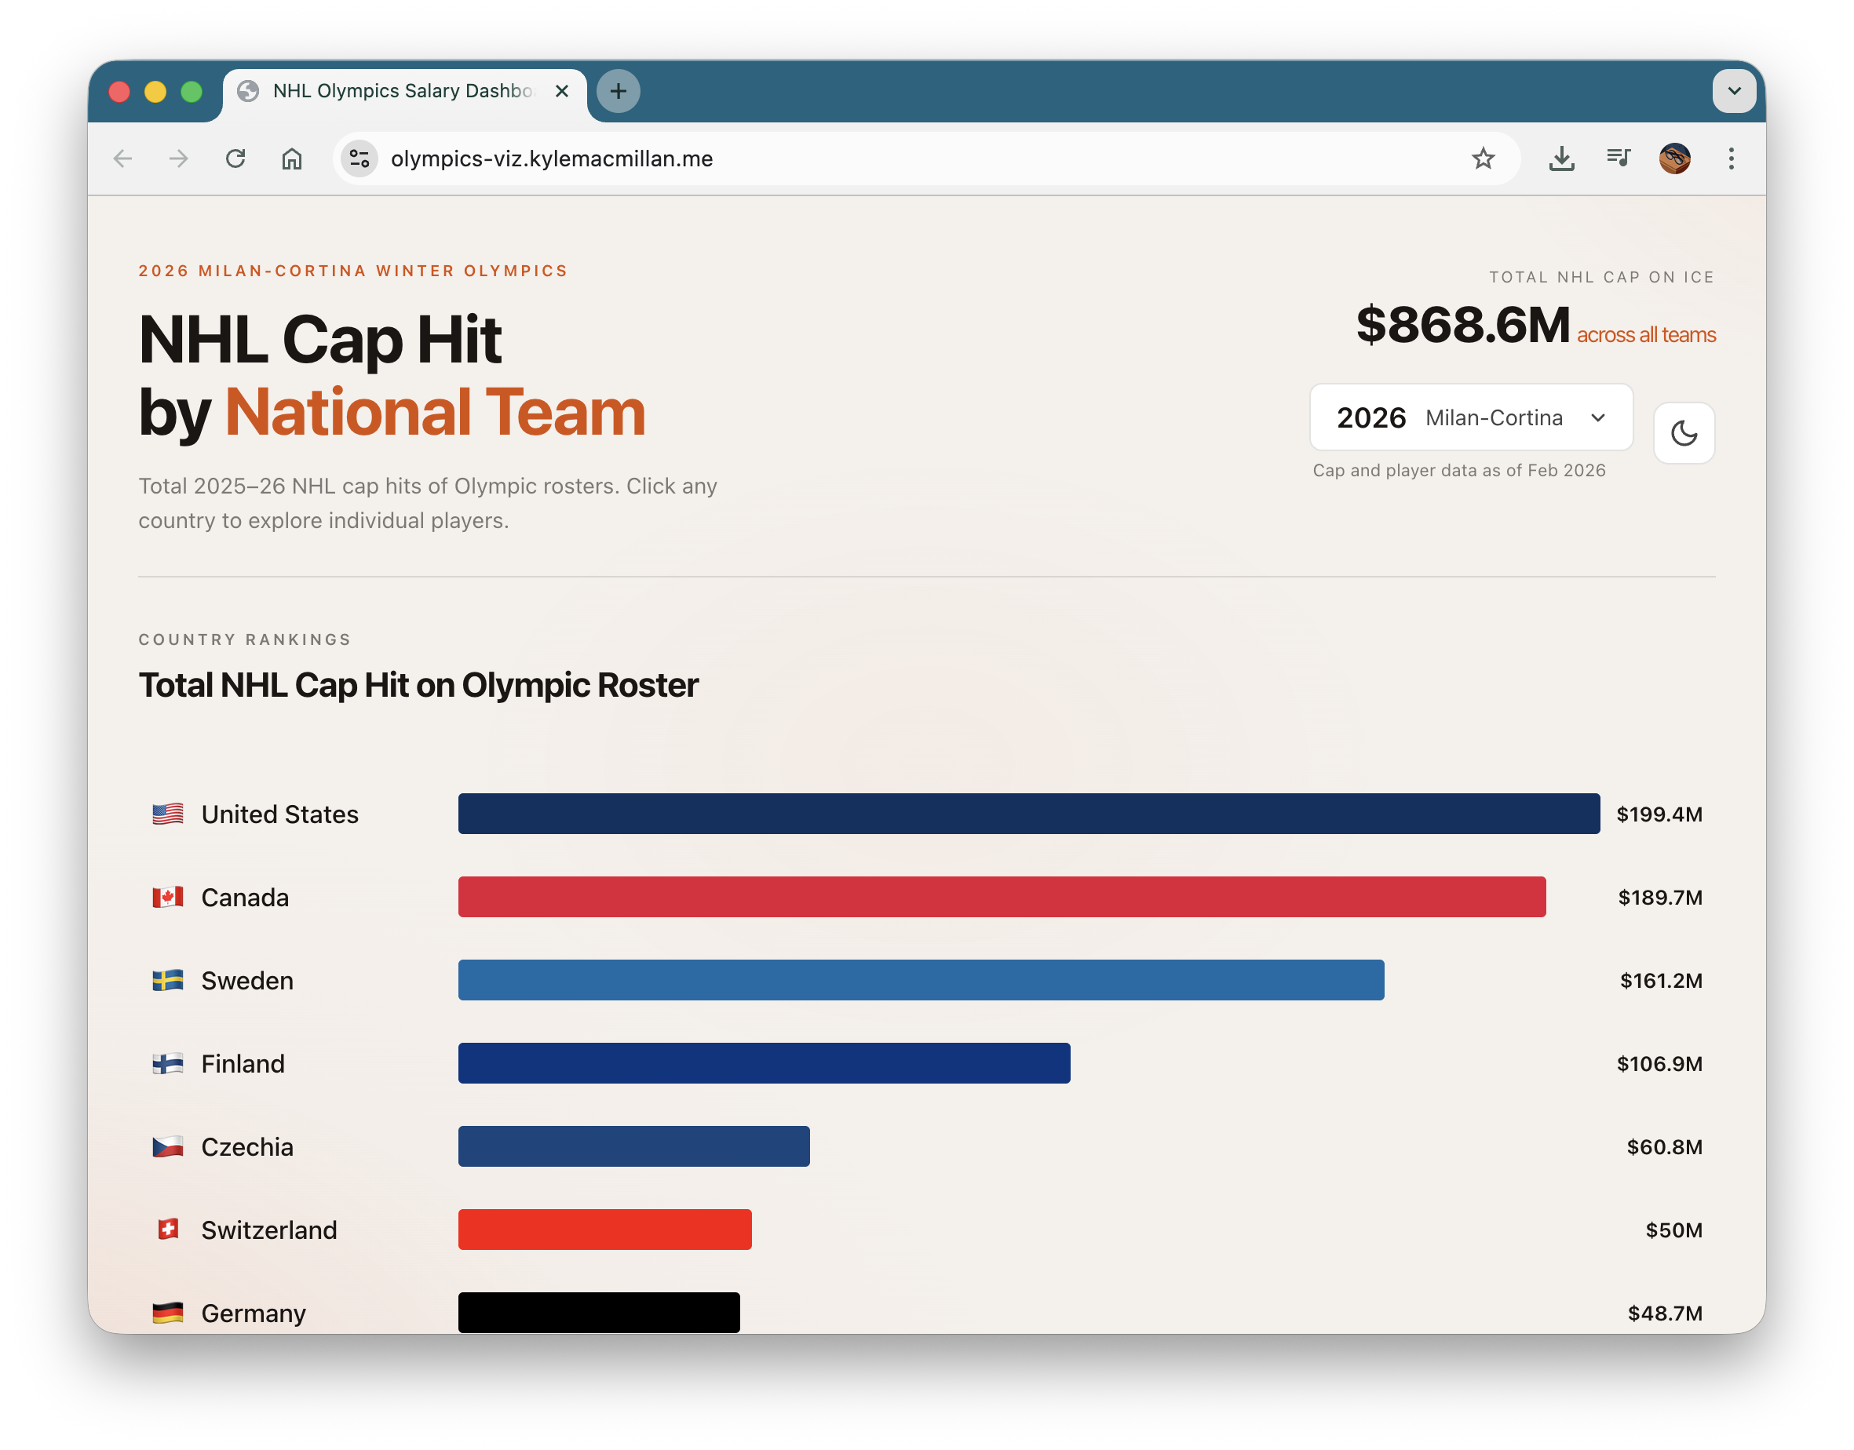Screen dimensions: 1854x1450
Task: Click the download icon in the browser toolbar
Action: click(1561, 158)
